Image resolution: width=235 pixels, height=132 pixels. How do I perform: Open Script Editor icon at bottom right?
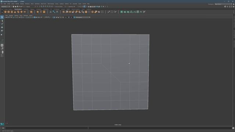click(233, 128)
